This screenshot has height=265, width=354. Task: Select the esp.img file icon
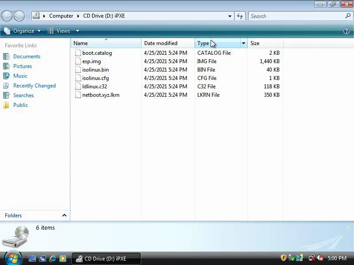[x=78, y=61]
